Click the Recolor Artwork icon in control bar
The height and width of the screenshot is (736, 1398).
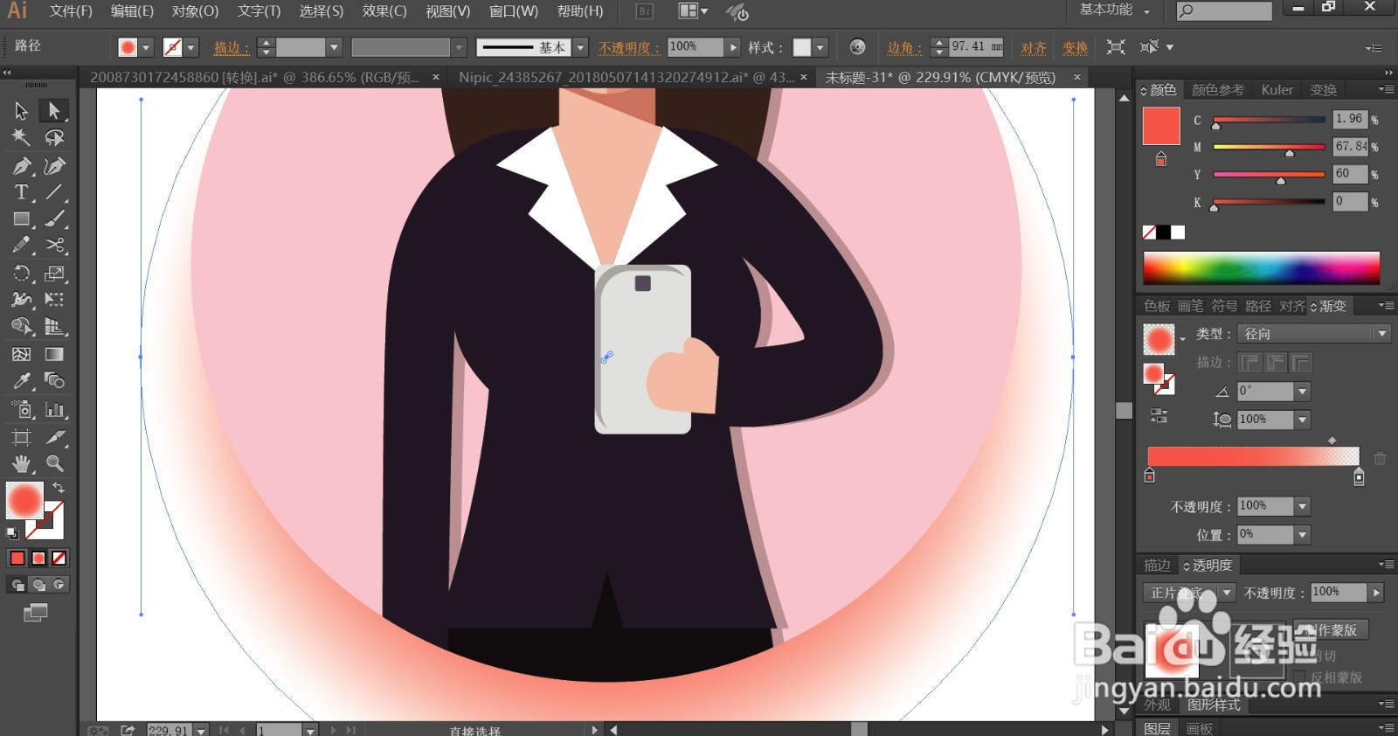[858, 47]
